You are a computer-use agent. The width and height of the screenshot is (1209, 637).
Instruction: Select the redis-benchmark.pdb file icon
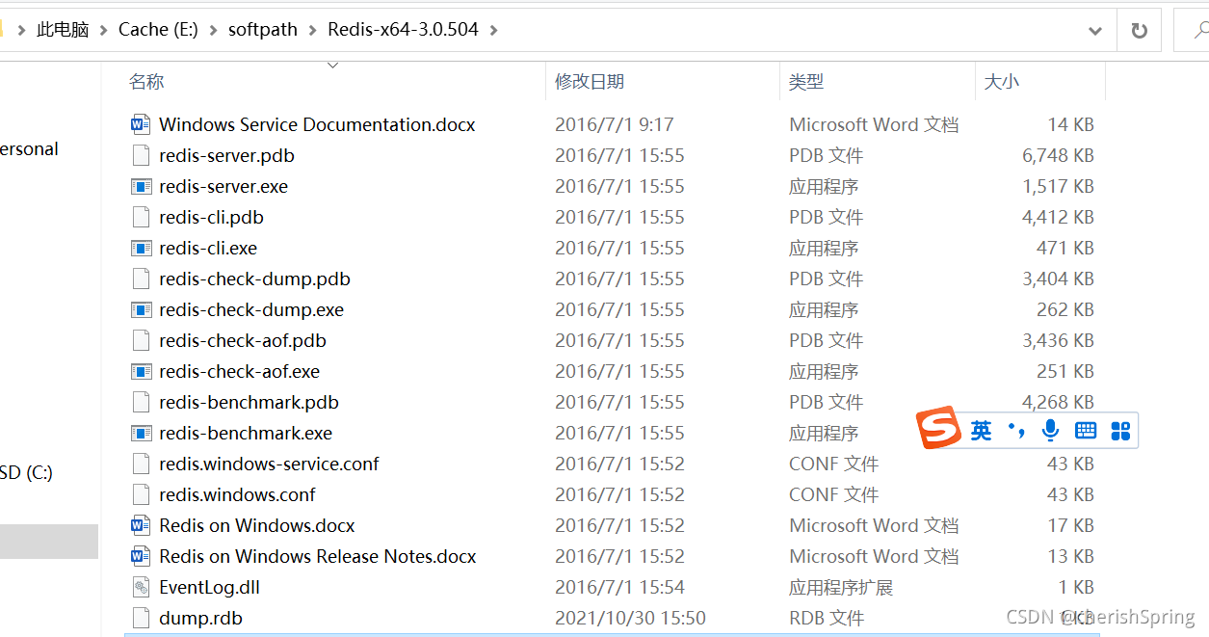click(142, 402)
